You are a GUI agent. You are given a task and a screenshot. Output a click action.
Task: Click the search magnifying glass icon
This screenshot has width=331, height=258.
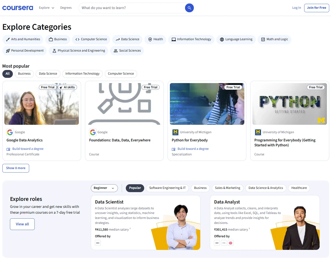point(189,8)
